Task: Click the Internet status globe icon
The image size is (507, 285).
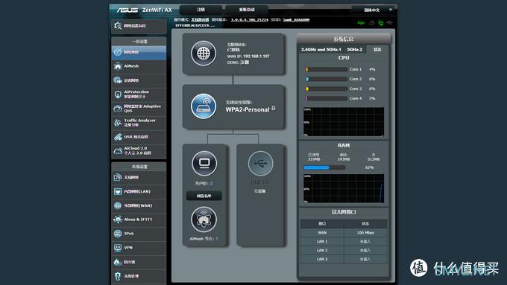Action: (204, 54)
